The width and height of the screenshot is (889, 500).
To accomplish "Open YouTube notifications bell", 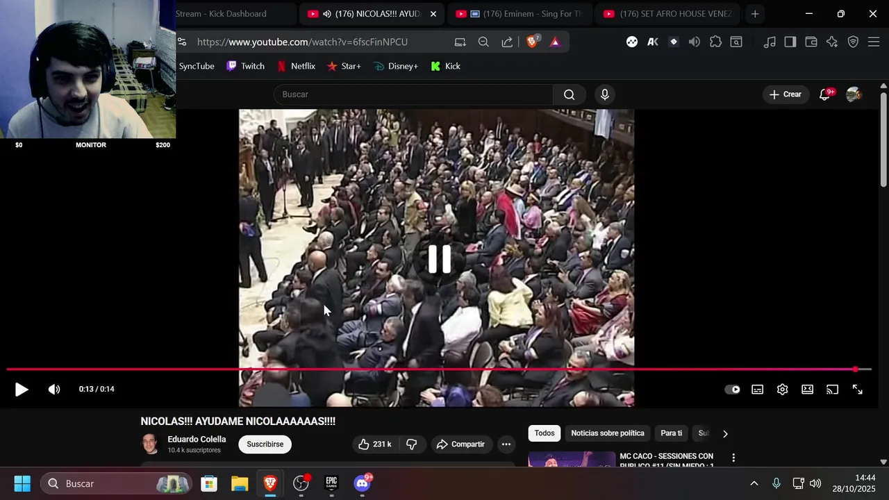I will (825, 94).
